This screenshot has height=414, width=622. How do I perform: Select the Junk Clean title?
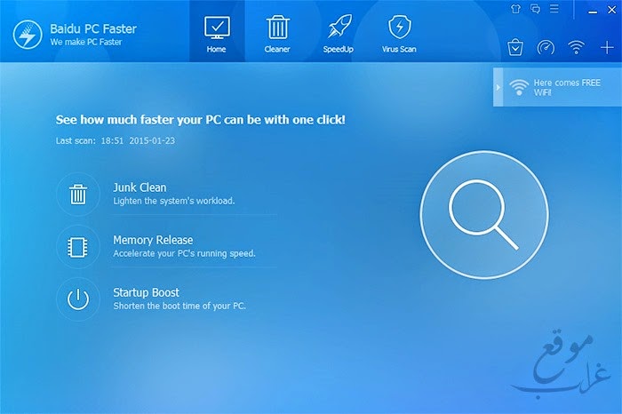point(140,187)
